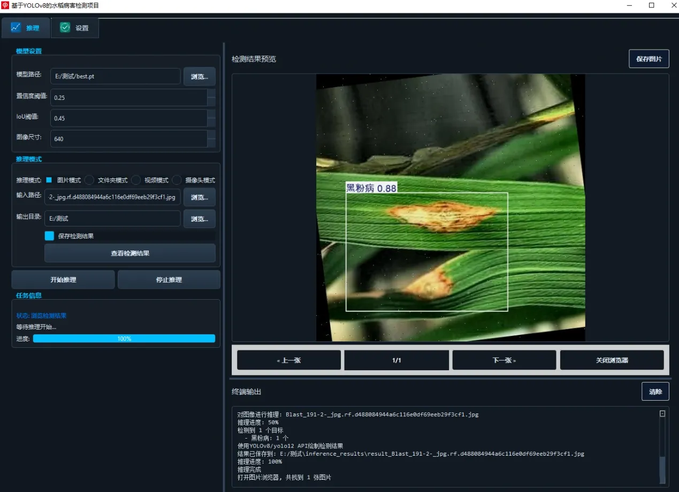Image resolution: width=679 pixels, height=492 pixels.
Task: Select the 文件夹模式 radio button
Action: click(89, 180)
